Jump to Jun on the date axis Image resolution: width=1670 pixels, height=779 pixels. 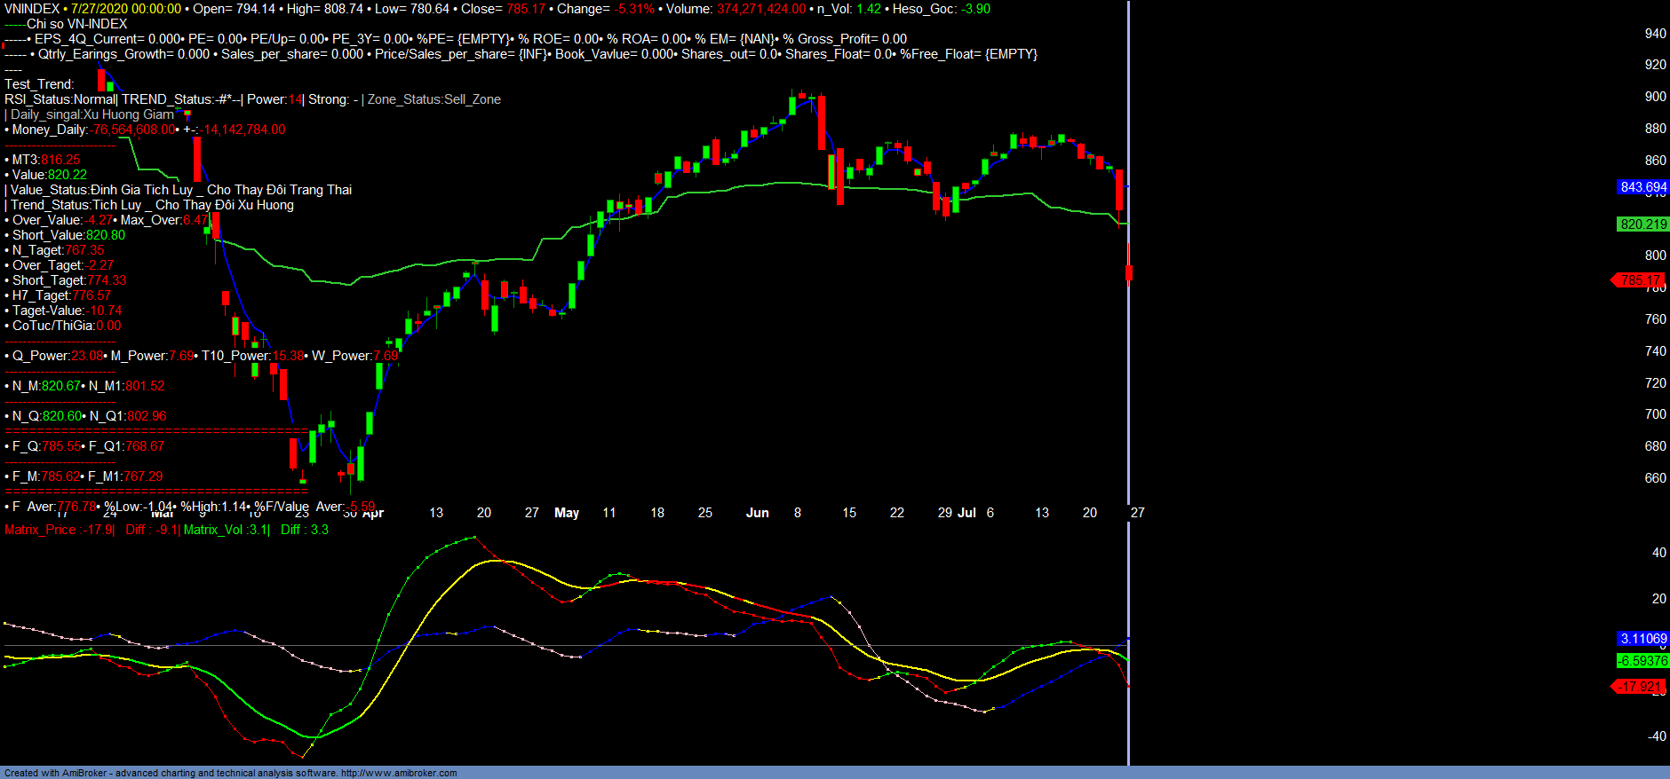coord(757,513)
